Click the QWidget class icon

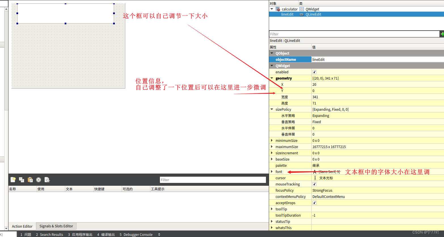click(x=302, y=9)
